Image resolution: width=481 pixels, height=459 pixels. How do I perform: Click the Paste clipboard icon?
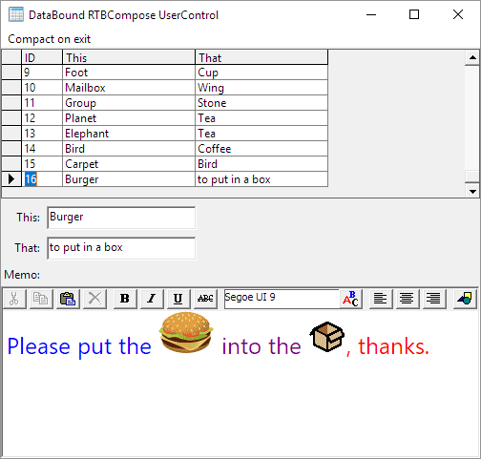68,299
